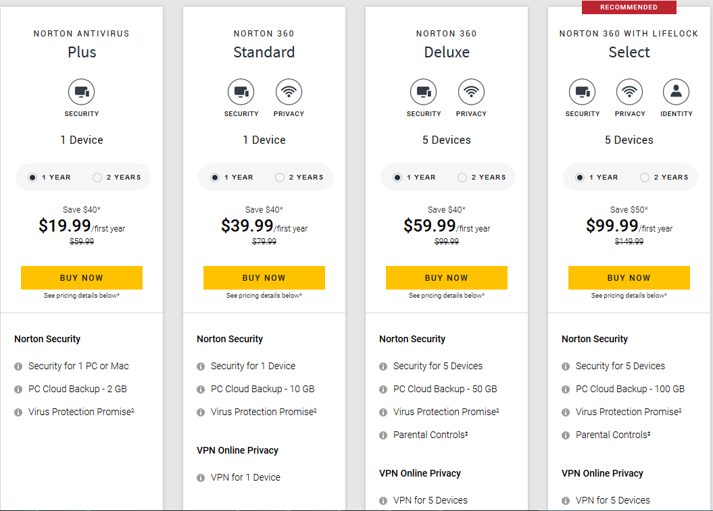Click the VPN Online Privacy heading in Standard

(237, 450)
